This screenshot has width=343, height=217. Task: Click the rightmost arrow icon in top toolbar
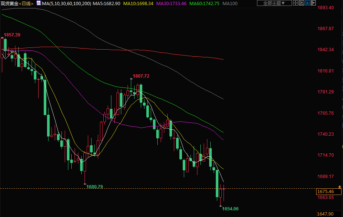click(314, 3)
